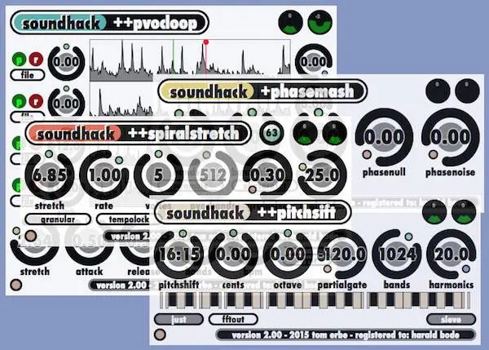Click the small green dot above the cents knob

pyautogui.click(x=233, y=233)
